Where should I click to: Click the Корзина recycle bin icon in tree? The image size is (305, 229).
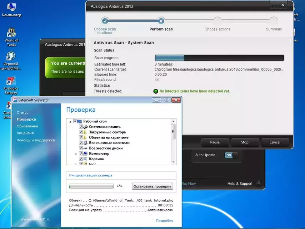(x=85, y=159)
